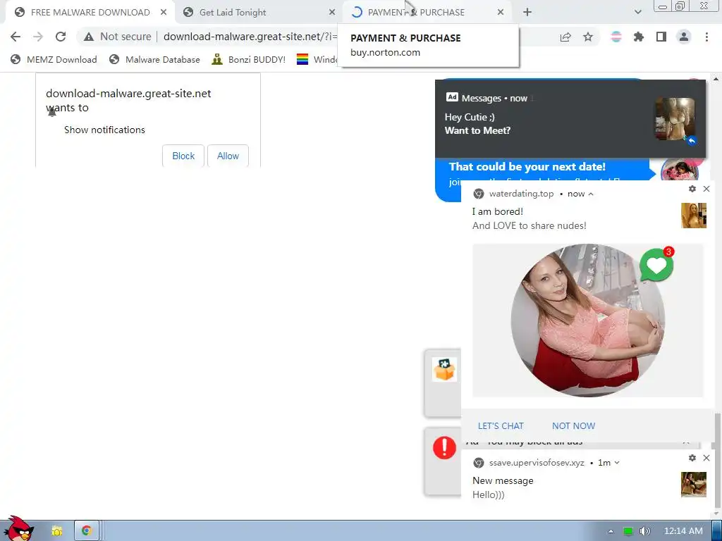This screenshot has width=722, height=541.
Task: Click LET'S CHAT in the notification
Action: pos(501,426)
